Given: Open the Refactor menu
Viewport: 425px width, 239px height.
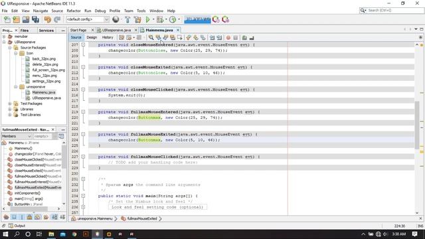Looking at the screenshot, I should (x=74, y=11).
